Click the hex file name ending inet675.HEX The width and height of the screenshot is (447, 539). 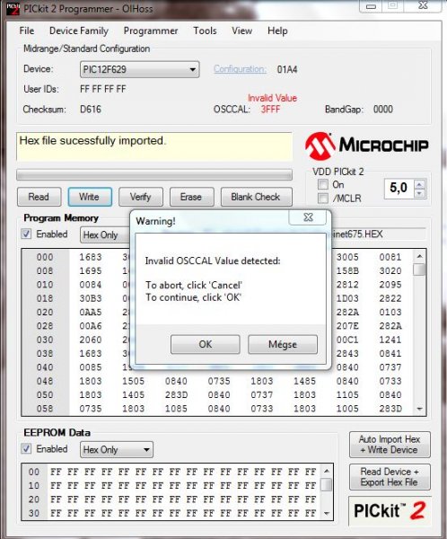357,234
